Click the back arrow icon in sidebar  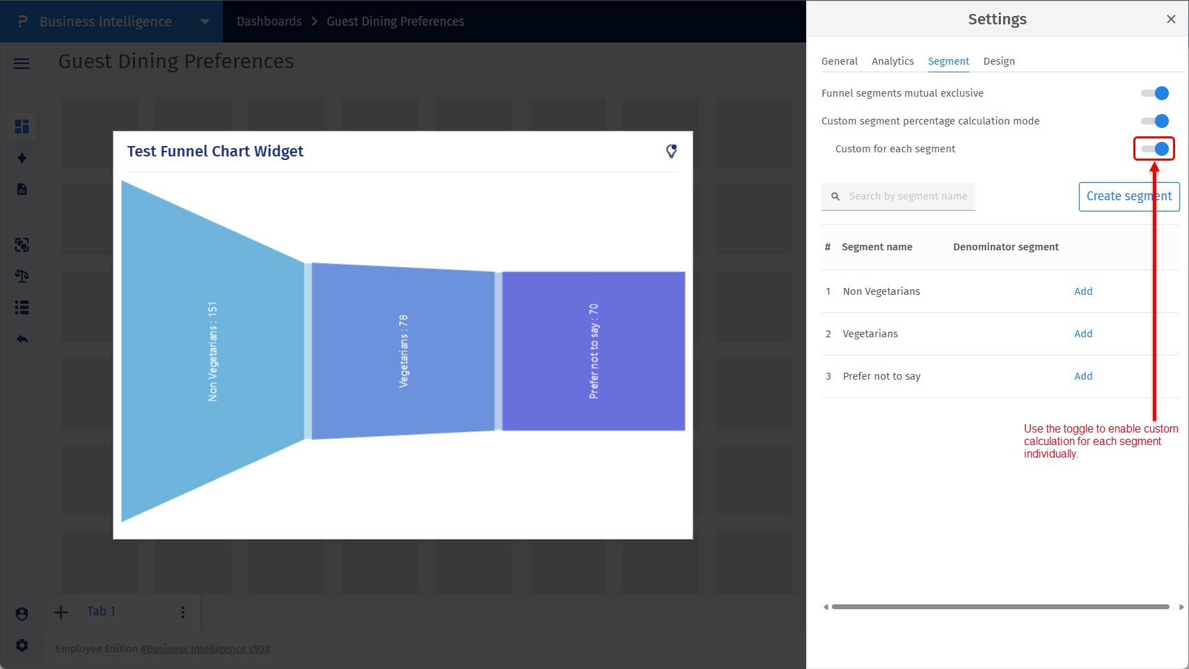[22, 339]
